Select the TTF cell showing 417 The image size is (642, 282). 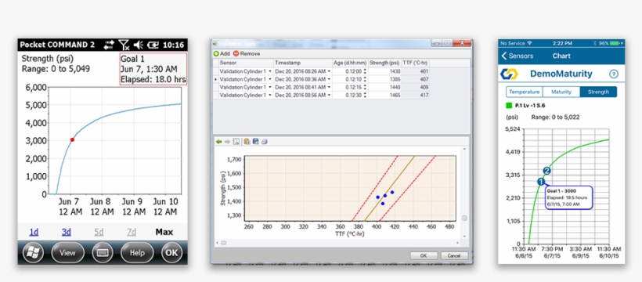(415, 95)
